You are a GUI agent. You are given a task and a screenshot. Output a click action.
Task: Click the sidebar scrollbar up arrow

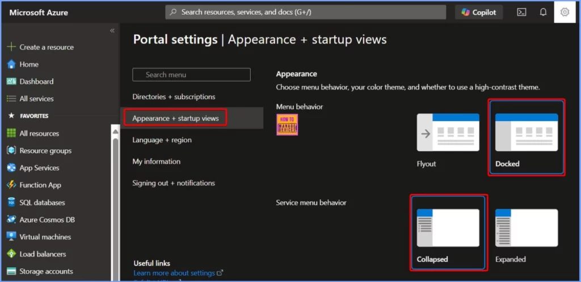(x=115, y=131)
